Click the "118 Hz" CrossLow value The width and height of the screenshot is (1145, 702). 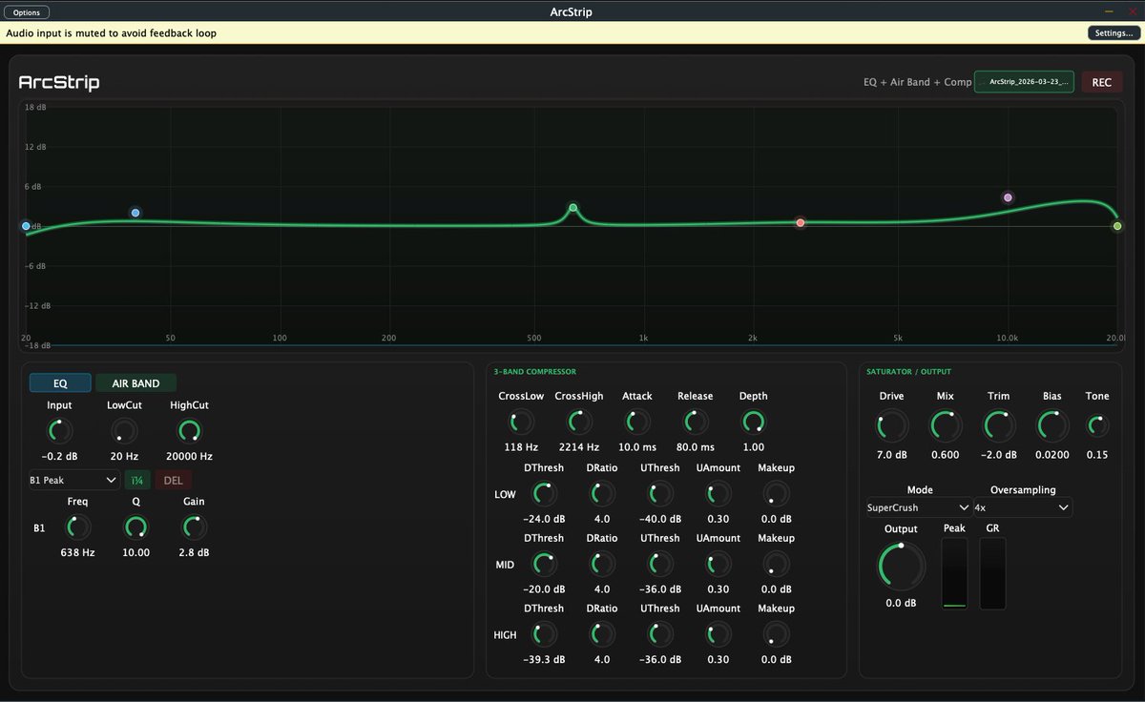click(521, 447)
